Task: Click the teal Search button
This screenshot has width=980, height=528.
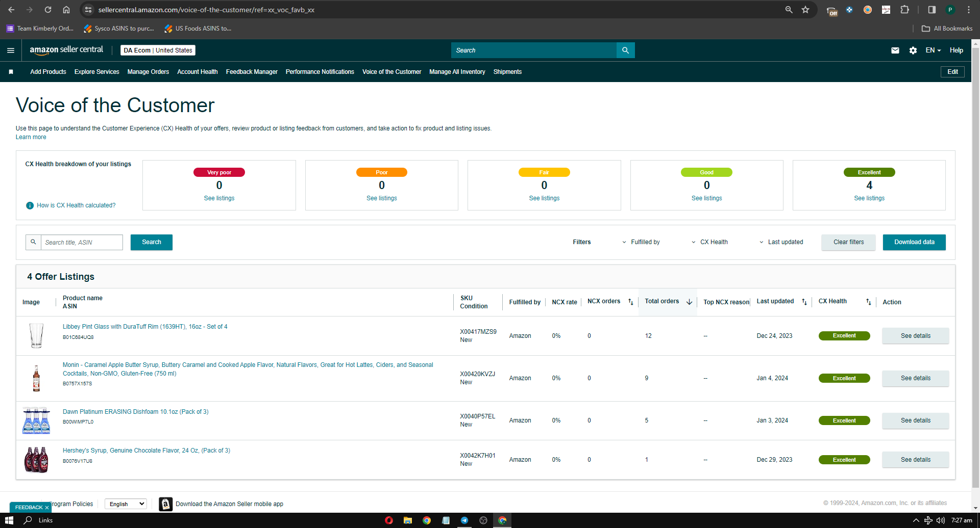Action: tap(152, 242)
